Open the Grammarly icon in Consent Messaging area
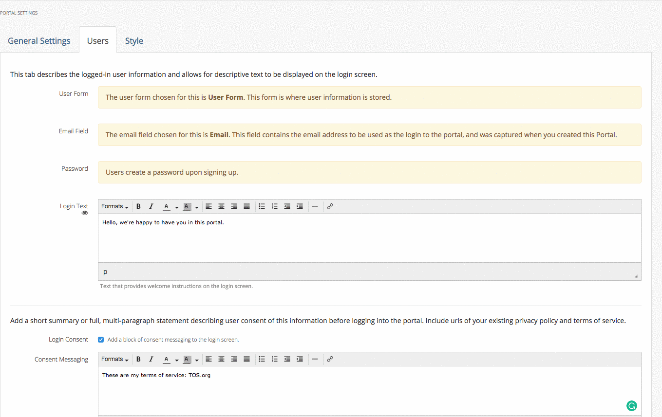Screen dimensions: 662x417 coord(631,405)
